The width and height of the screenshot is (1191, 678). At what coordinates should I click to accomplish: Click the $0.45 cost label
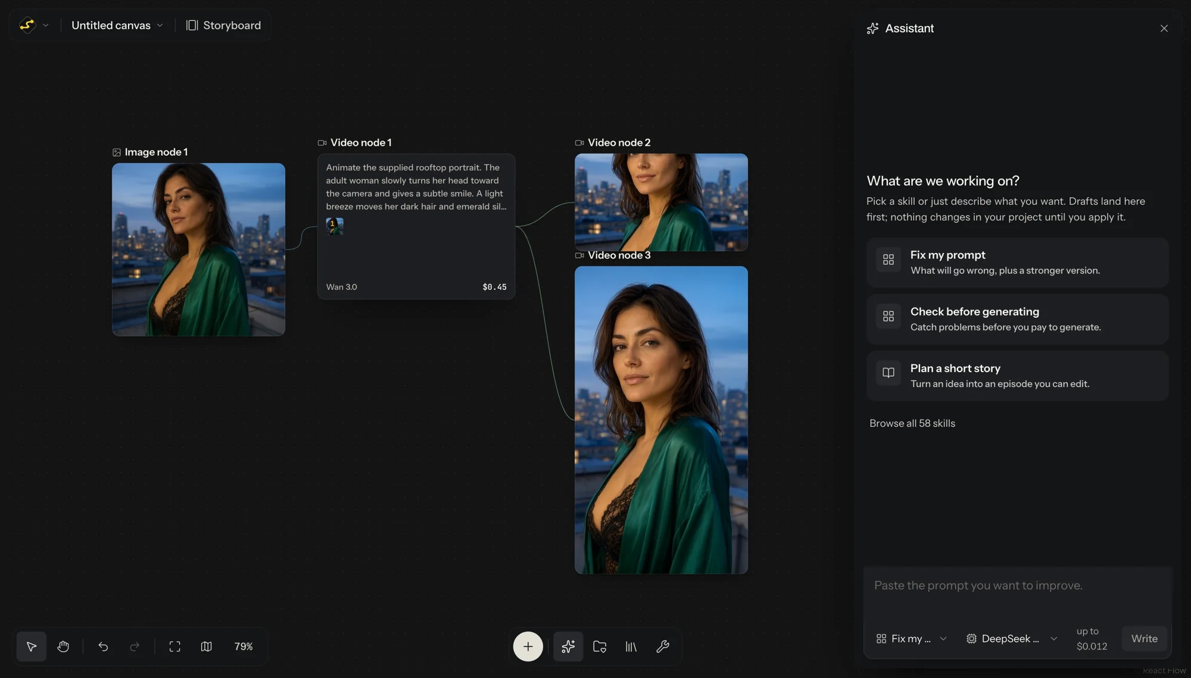point(494,287)
